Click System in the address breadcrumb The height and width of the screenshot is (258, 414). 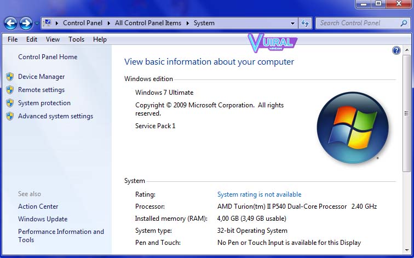[204, 23]
